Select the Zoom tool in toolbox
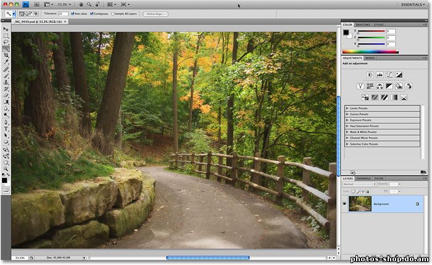432x265 pixels. tap(6, 169)
